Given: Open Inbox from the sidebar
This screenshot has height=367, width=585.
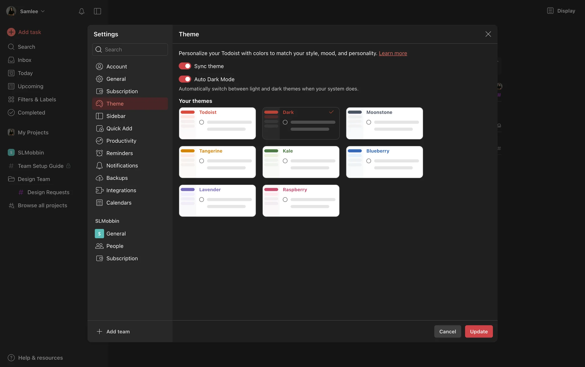Looking at the screenshot, I should click(x=24, y=60).
